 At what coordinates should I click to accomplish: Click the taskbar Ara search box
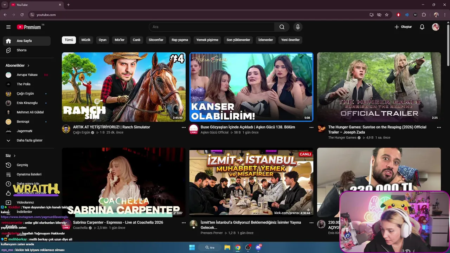(210, 247)
